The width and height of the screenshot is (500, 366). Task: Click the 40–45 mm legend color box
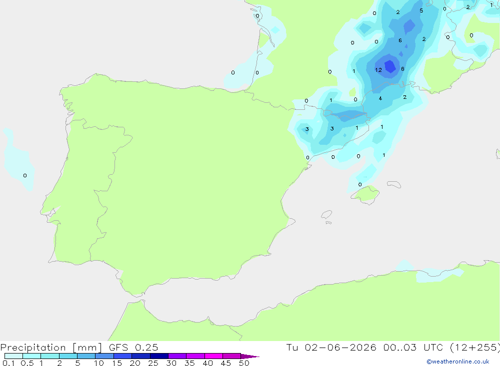tap(213, 356)
